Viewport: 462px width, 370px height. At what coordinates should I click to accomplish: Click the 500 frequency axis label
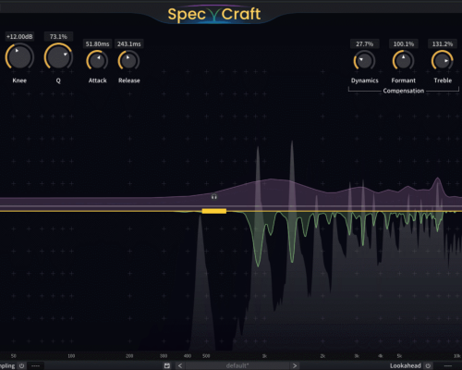point(206,356)
